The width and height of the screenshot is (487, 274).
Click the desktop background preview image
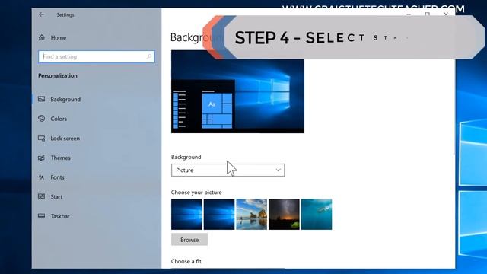[x=237, y=91]
